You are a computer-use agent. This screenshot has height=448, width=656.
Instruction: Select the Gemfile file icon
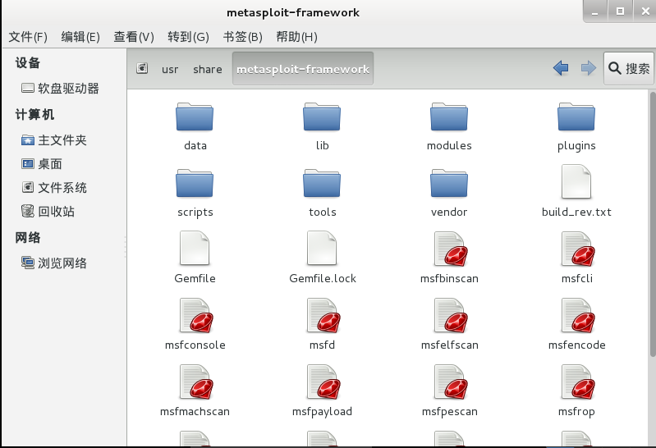tap(195, 248)
